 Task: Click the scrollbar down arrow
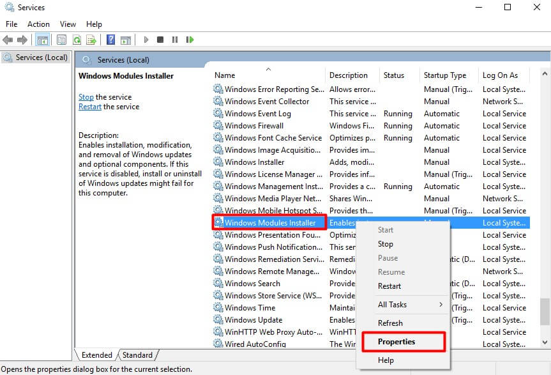click(545, 342)
